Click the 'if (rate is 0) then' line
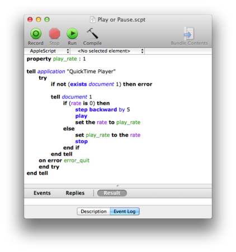Screen dimensions: 236x252 point(86,103)
